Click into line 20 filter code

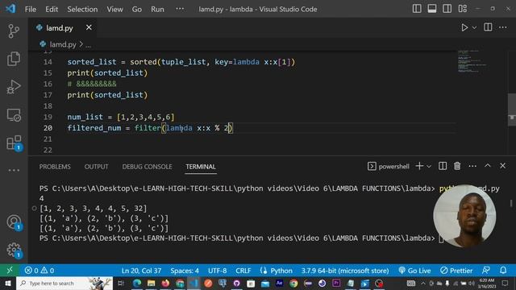150,128
